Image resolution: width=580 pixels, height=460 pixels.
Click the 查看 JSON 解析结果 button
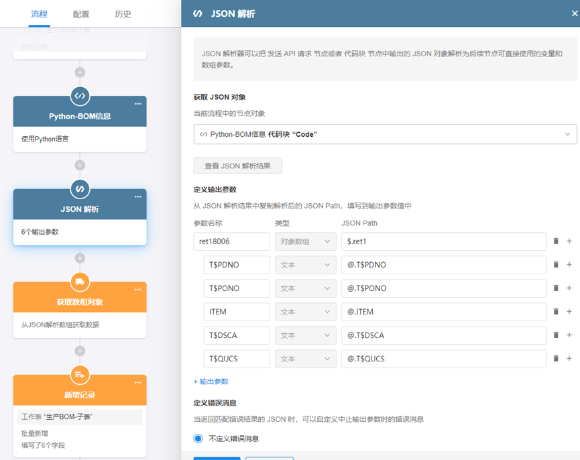(x=237, y=166)
